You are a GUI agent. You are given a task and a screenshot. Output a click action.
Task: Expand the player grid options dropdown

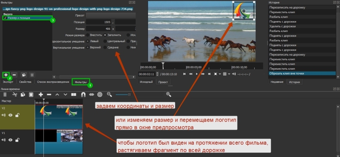[x=229, y=74]
